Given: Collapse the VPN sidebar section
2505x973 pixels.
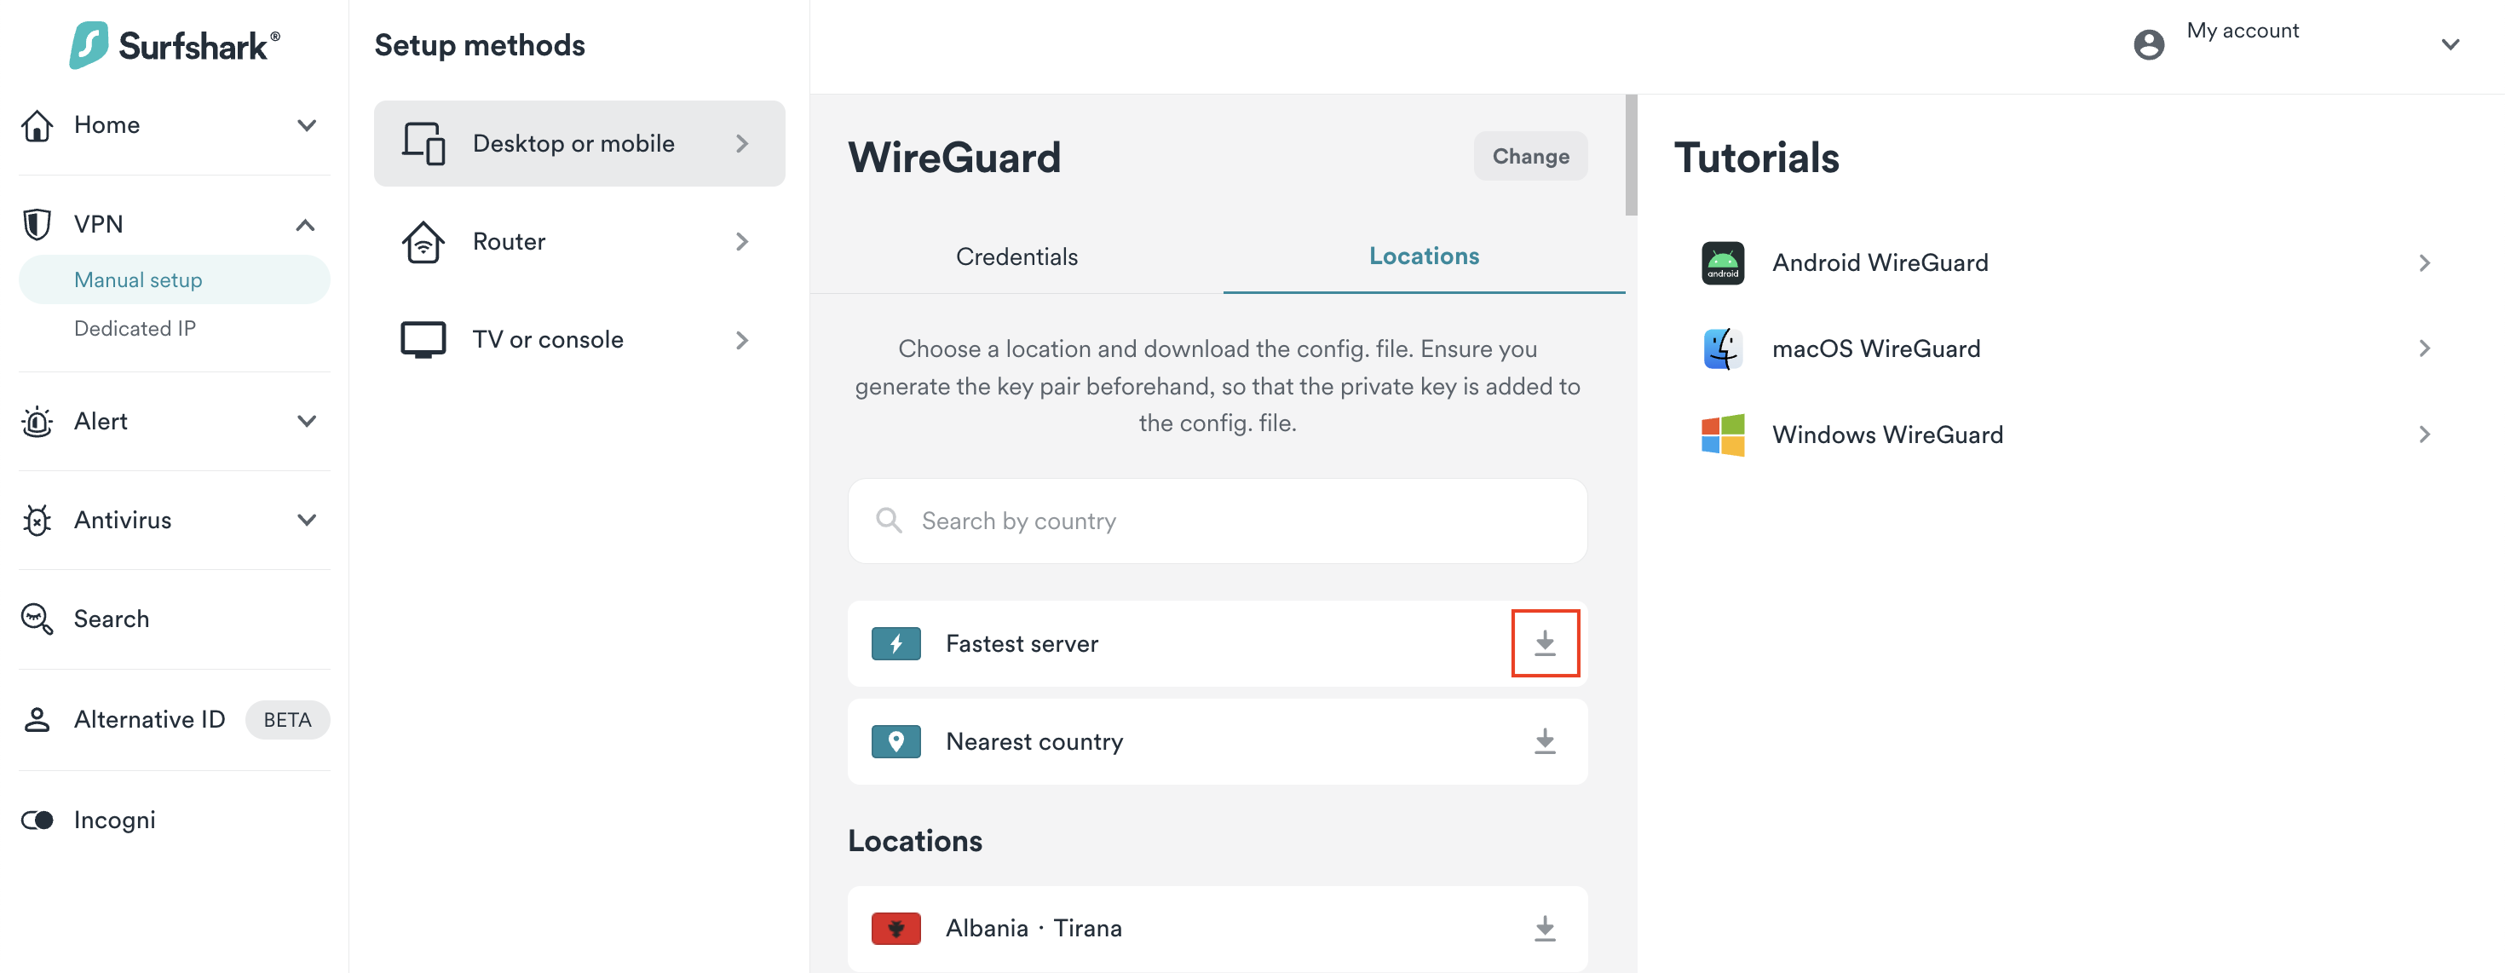Looking at the screenshot, I should click(x=305, y=225).
